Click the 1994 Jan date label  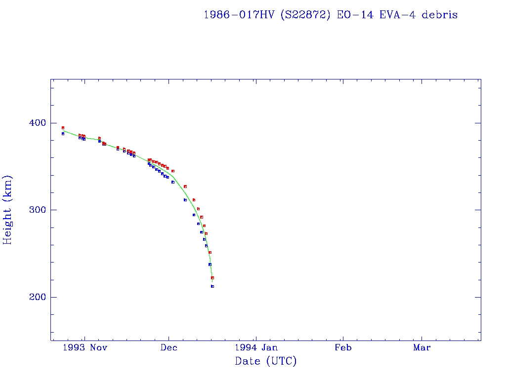(256, 347)
